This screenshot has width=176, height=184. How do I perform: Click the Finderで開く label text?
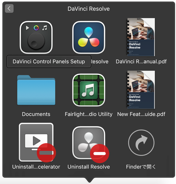click(141, 167)
